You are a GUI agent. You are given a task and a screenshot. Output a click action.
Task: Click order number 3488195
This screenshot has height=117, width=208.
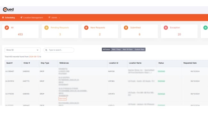click(x=26, y=94)
